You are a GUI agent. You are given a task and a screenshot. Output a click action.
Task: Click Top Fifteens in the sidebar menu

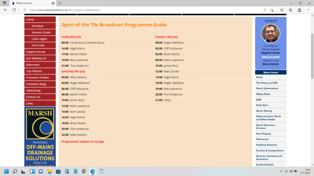pyautogui.click(x=34, y=71)
